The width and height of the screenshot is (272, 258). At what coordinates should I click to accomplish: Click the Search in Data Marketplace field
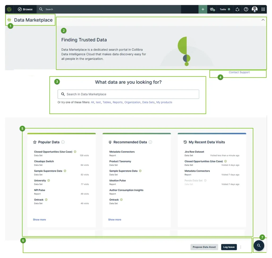[128, 94]
